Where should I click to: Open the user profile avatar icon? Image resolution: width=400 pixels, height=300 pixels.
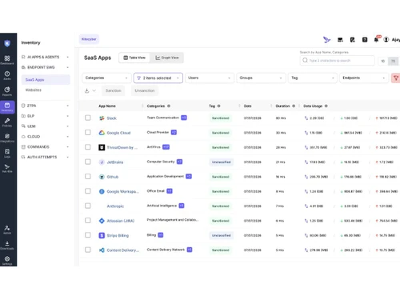386,39
